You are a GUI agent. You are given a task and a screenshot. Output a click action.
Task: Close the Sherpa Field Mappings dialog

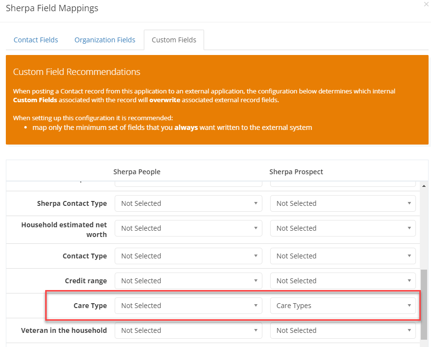click(426, 5)
